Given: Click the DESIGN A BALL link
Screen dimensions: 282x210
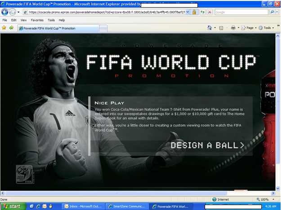Looking at the screenshot, I should point(207,145).
